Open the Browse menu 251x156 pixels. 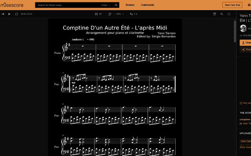click(130, 5)
